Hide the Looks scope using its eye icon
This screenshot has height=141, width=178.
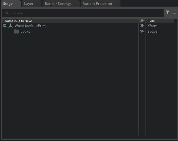[x=141, y=32]
